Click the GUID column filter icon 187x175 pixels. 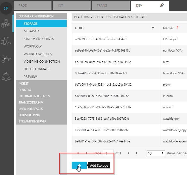click(153, 28)
